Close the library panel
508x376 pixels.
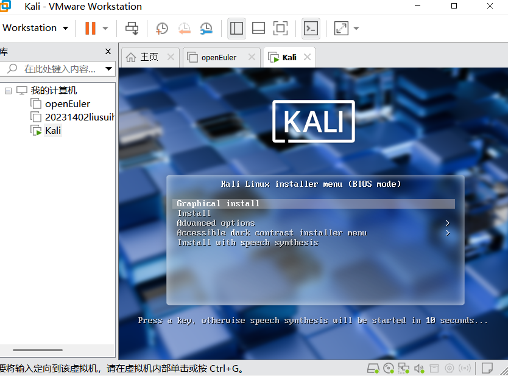pos(108,52)
